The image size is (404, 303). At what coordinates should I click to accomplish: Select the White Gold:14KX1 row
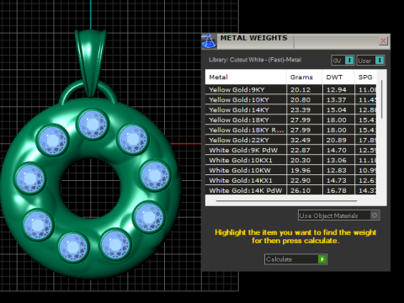click(290, 181)
